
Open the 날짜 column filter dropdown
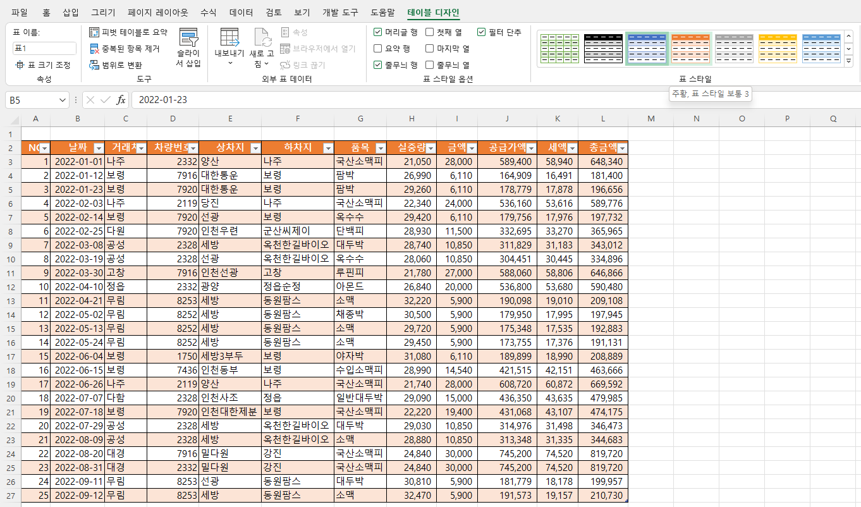coord(98,148)
